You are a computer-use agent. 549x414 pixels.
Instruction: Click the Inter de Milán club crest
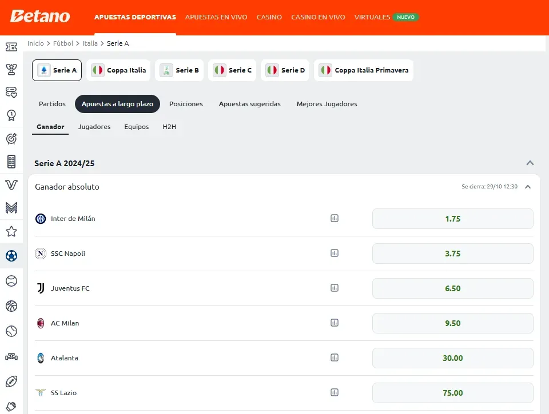pos(41,219)
